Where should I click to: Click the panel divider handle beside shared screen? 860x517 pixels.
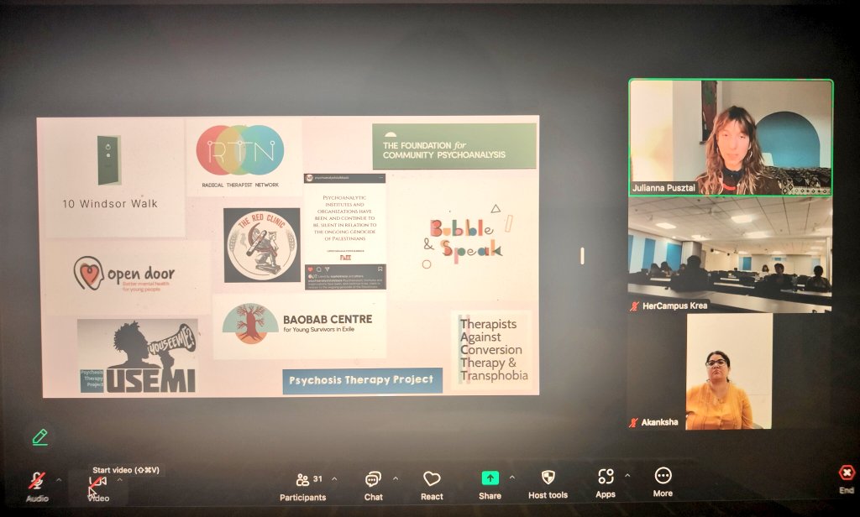click(x=582, y=255)
